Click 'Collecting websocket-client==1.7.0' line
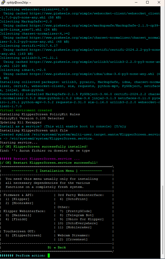The width and height of the screenshot is (165, 259). coord(34,9)
